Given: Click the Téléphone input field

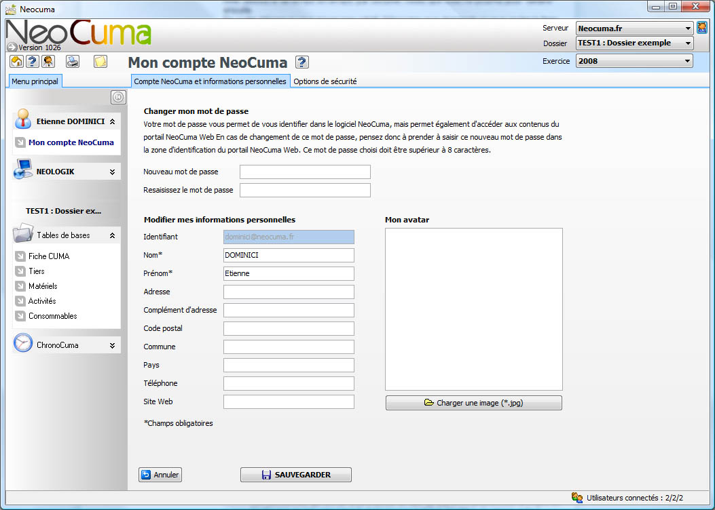Looking at the screenshot, I should click(x=289, y=383).
